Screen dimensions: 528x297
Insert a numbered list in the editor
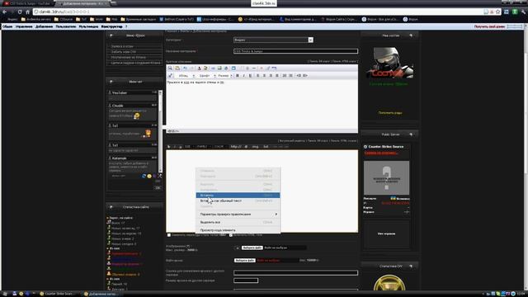coord(285,75)
